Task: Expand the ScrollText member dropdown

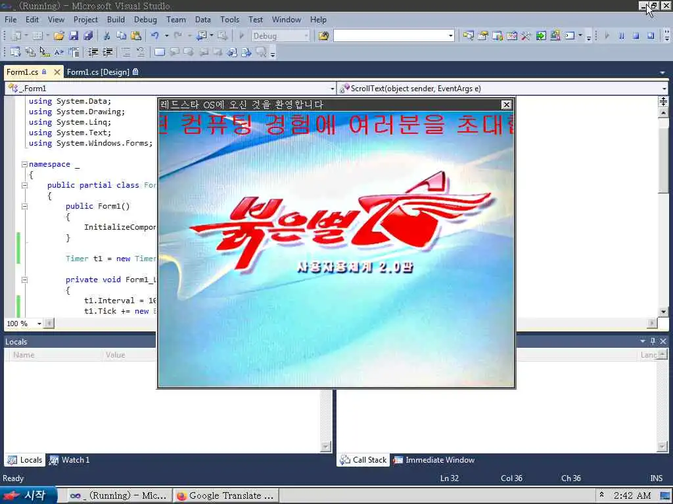Action: tap(664, 89)
